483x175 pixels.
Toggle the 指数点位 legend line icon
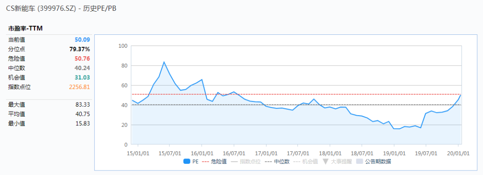pyautogui.click(x=234, y=162)
